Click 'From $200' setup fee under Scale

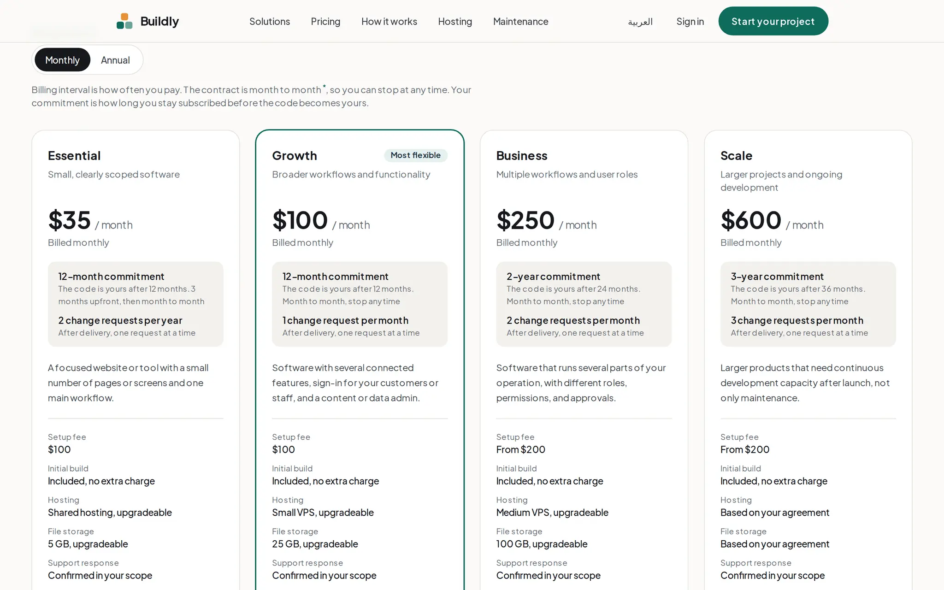coord(745,449)
